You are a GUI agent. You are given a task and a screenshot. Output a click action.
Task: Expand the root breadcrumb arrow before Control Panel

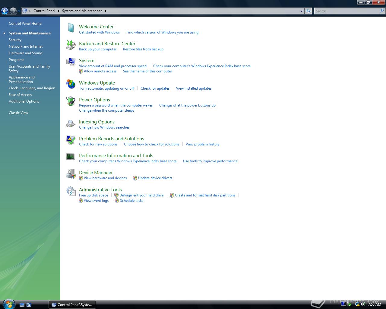[x=30, y=11]
